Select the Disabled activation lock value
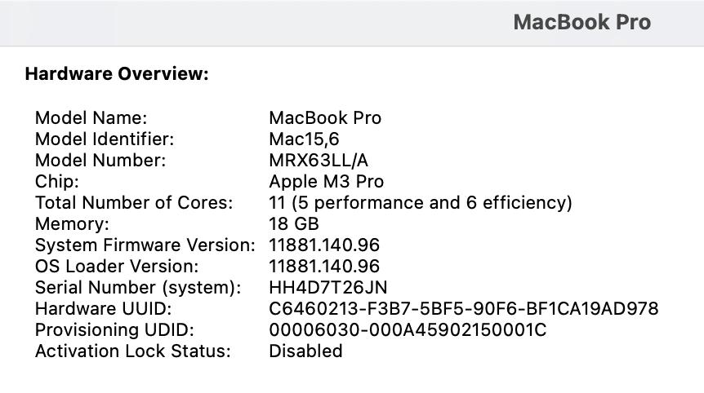Image resolution: width=704 pixels, height=393 pixels. [x=305, y=351]
